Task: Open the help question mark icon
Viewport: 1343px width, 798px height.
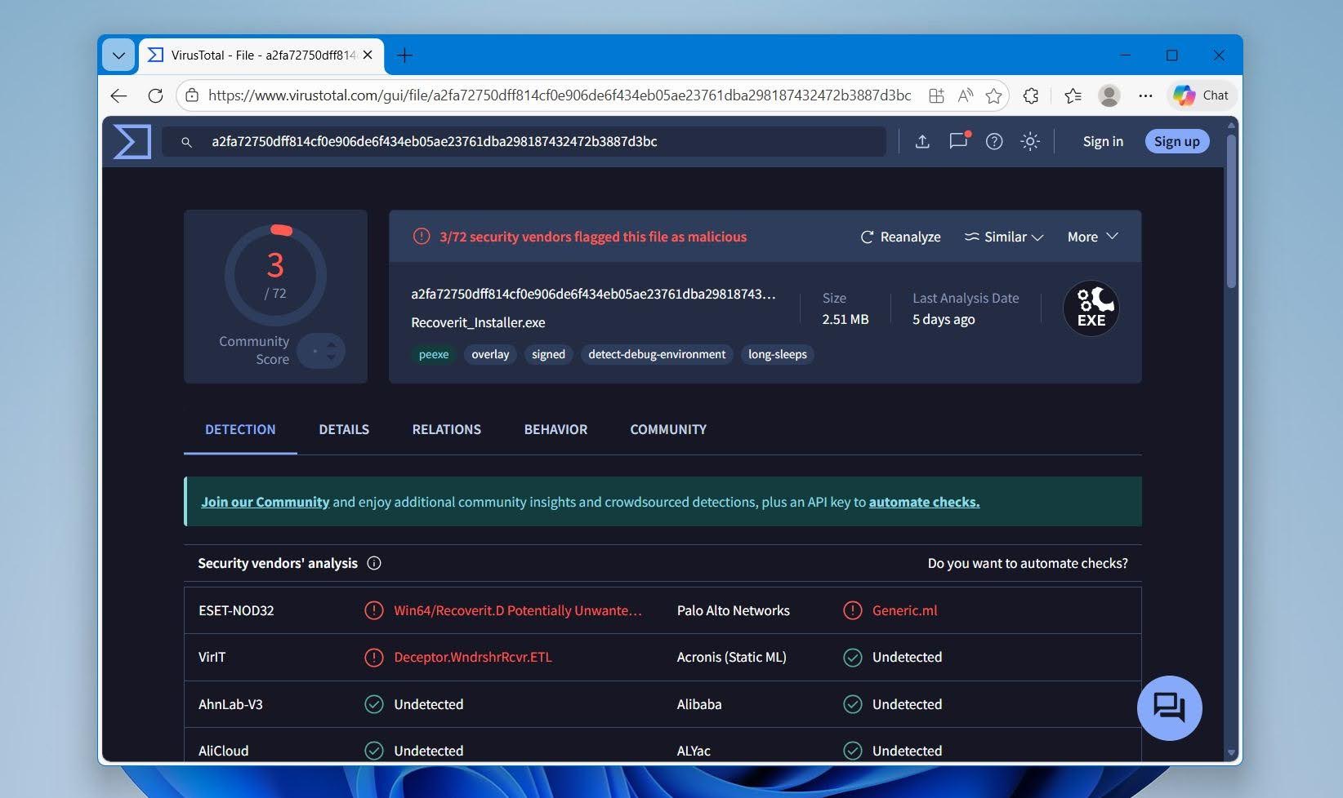Action: (x=994, y=141)
